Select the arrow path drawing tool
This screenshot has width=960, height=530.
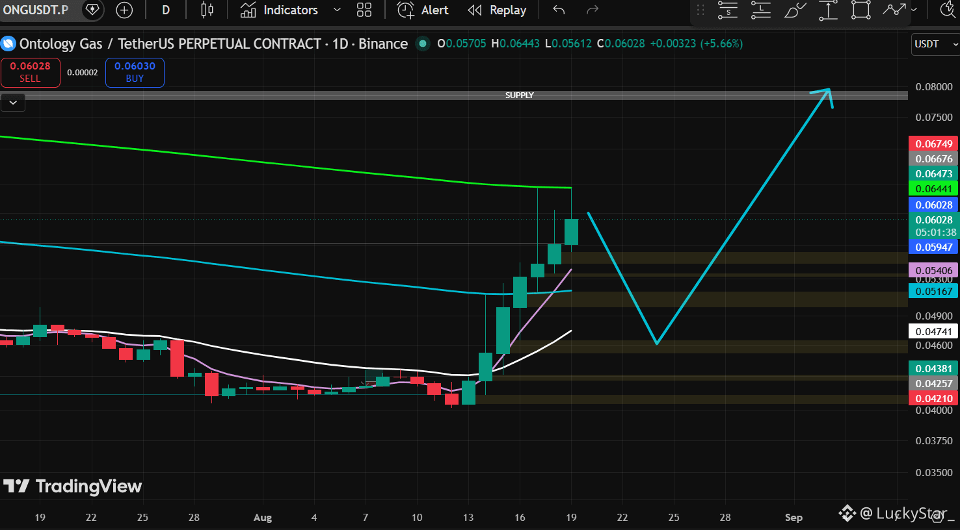tap(894, 10)
